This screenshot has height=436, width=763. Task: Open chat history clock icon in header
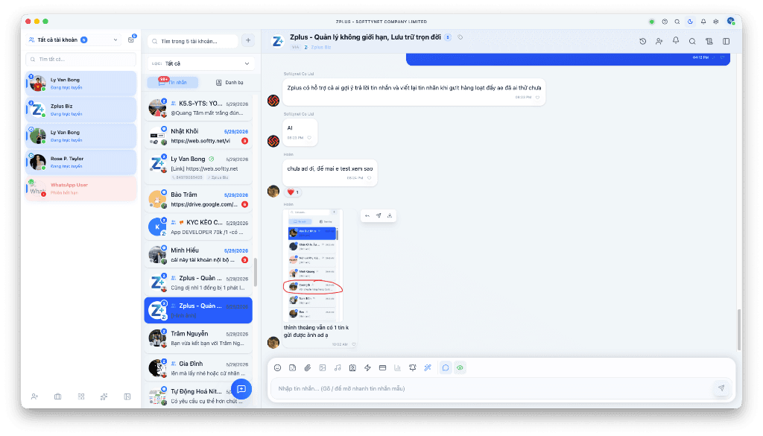643,41
